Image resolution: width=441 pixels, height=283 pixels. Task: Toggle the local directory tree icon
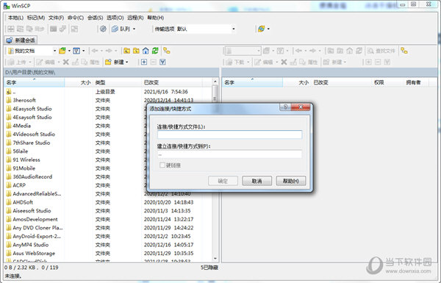[167, 51]
